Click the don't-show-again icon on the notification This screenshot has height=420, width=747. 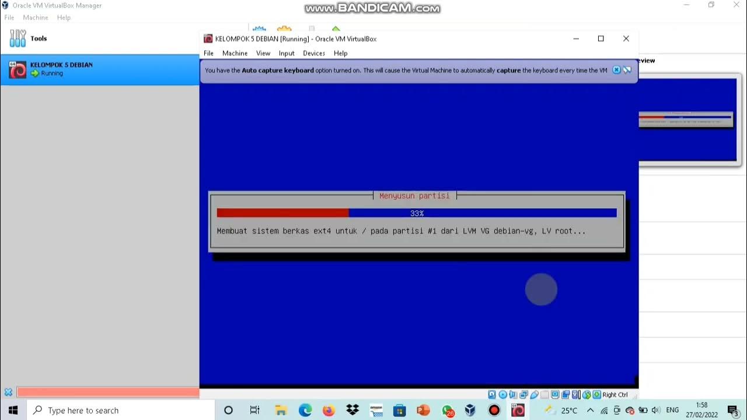tap(627, 70)
